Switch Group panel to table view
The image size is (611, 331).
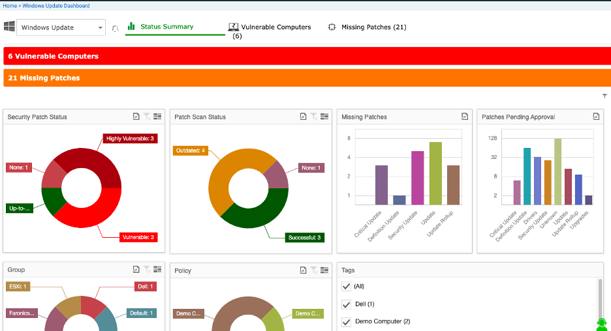tap(157, 269)
